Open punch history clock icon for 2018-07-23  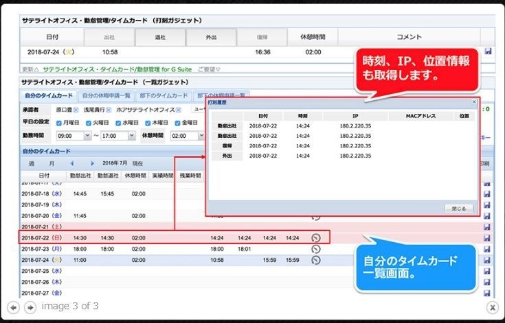pyautogui.click(x=316, y=249)
